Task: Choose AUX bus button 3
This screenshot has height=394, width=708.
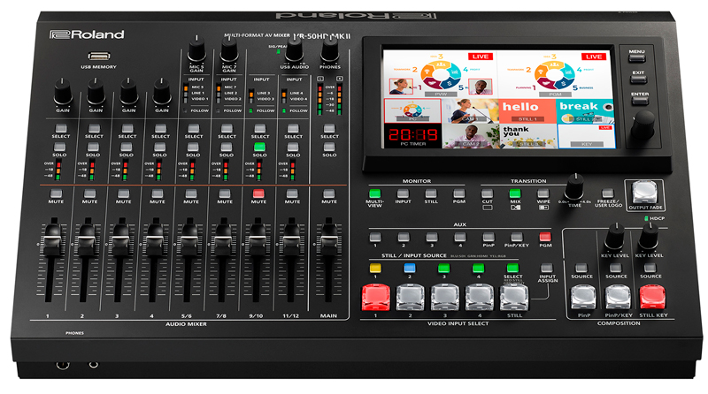Action: point(432,237)
